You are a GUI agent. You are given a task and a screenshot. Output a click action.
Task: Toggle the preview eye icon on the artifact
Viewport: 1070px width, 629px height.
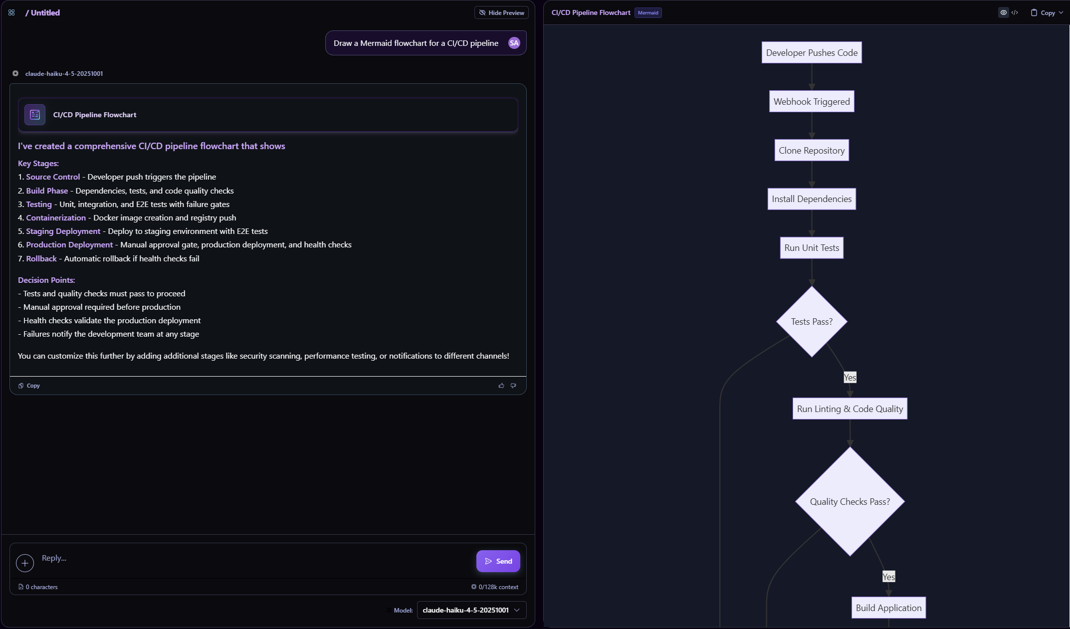coord(1004,12)
